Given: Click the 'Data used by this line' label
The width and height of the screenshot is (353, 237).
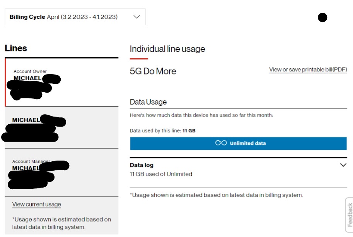Looking at the screenshot, I should pos(155,131).
